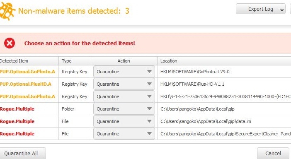Viewport: 291px width, 159px height.
Task: Select PUP.Optional.GoPhoto.A item in the HKLM GoPhoto.it row
Action: click(27, 72)
